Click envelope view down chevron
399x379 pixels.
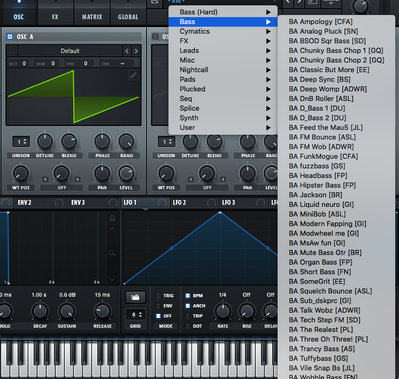[112, 279]
